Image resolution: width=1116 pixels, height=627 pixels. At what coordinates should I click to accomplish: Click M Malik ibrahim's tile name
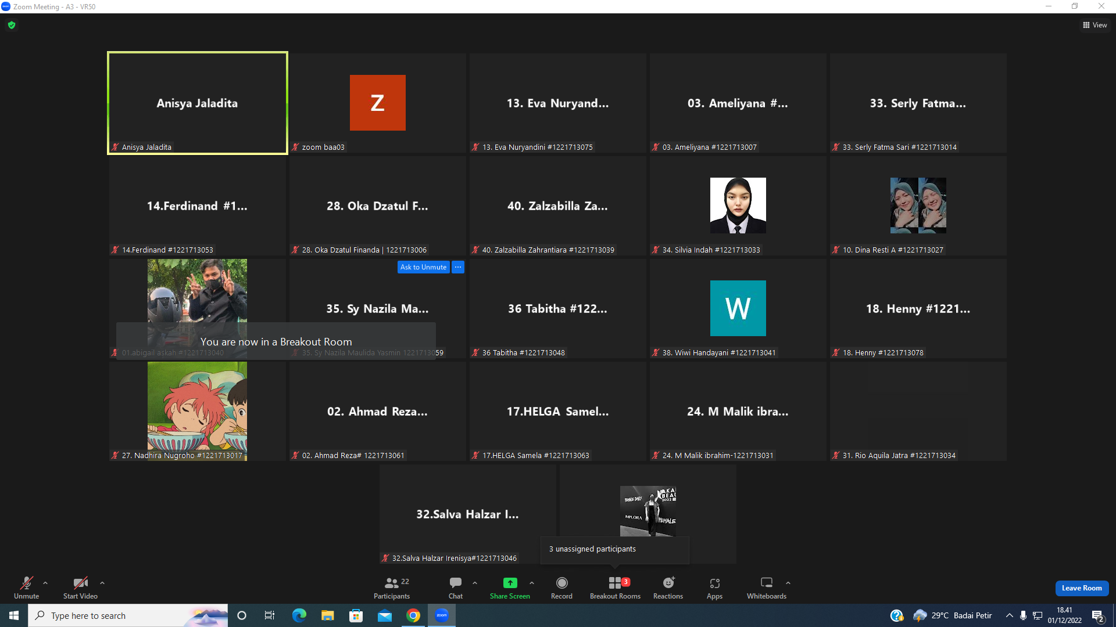coord(738,412)
